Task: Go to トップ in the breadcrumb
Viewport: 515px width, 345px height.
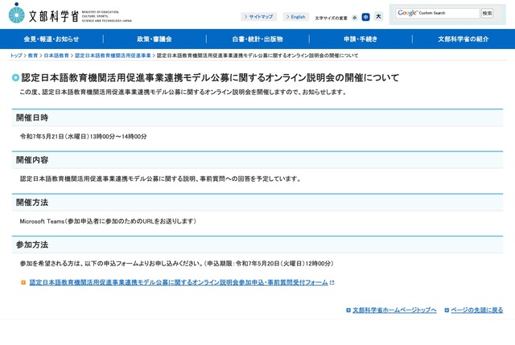Action: pos(16,56)
